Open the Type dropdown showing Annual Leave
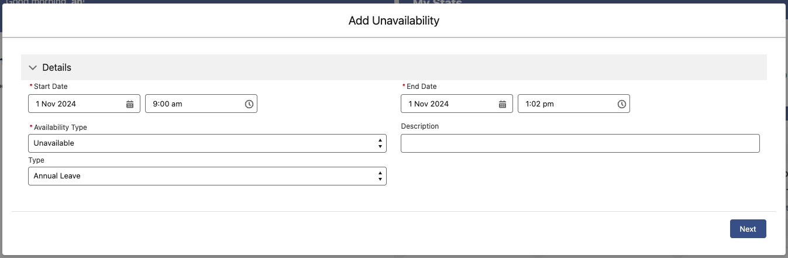The image size is (788, 258). [199, 176]
